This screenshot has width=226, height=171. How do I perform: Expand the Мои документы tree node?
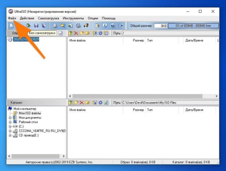[x=10, y=118]
